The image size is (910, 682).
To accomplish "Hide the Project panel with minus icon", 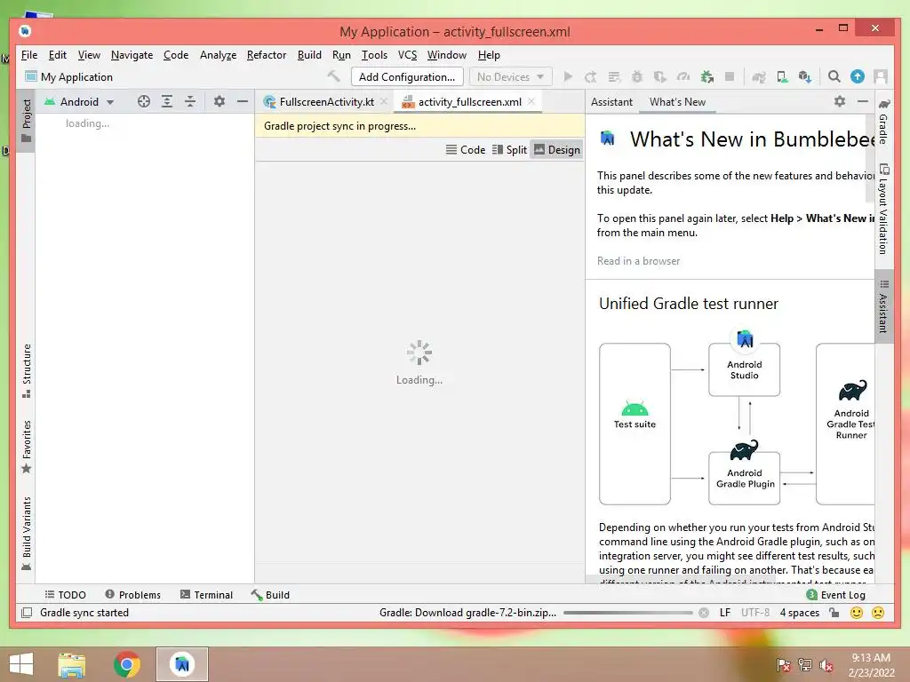I will click(243, 101).
